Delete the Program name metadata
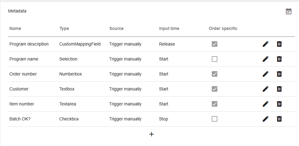Screen dimensions: 299x146 coord(279,59)
